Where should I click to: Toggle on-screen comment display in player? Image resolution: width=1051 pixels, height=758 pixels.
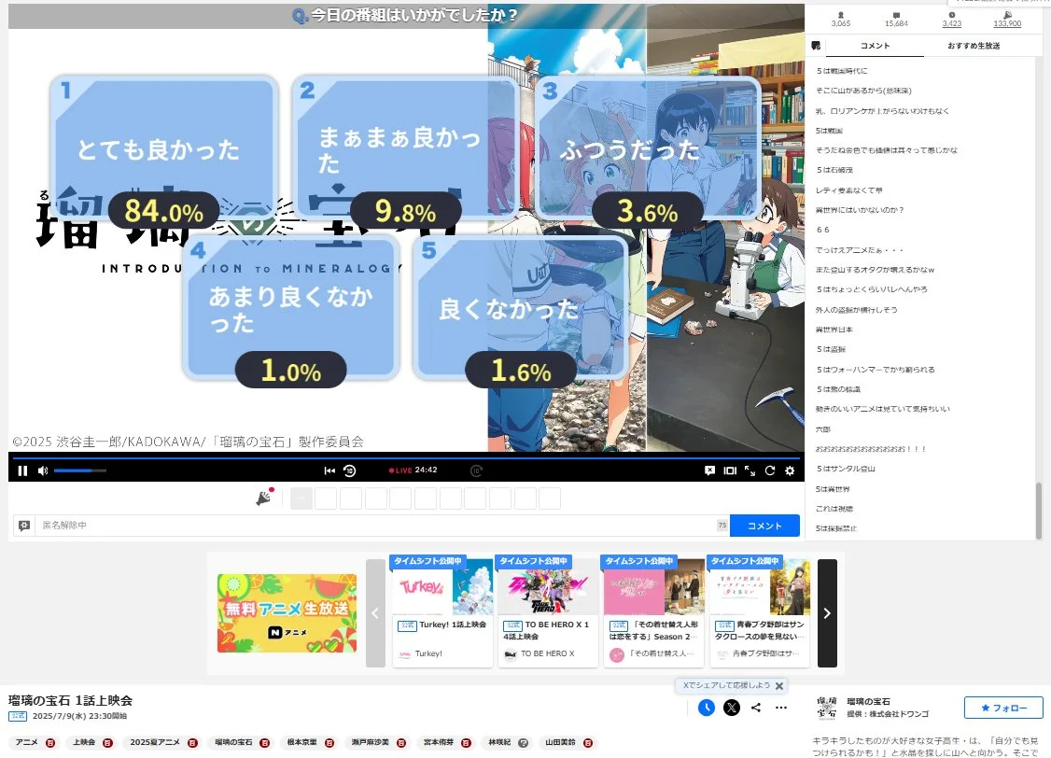(709, 470)
